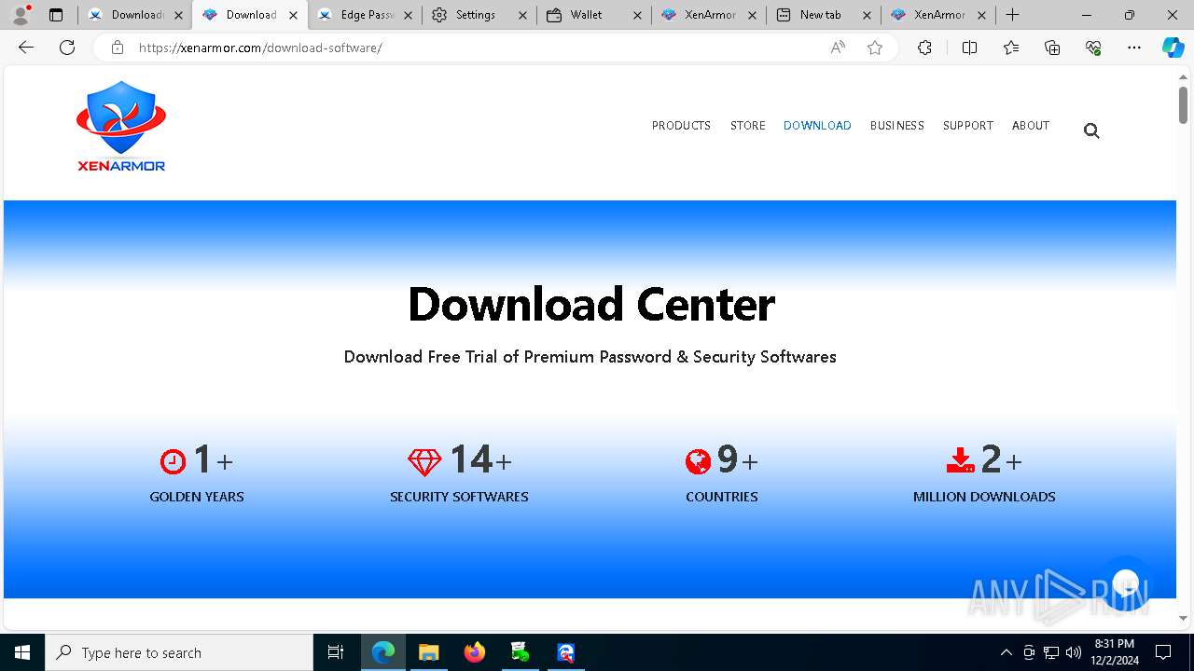Click the red download Million Downloads icon
Viewport: 1194px width, 671px height.
[x=960, y=460]
